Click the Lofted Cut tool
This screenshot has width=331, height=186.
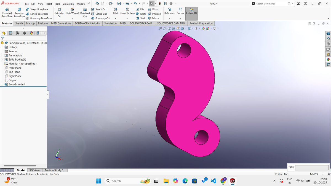point(99,14)
